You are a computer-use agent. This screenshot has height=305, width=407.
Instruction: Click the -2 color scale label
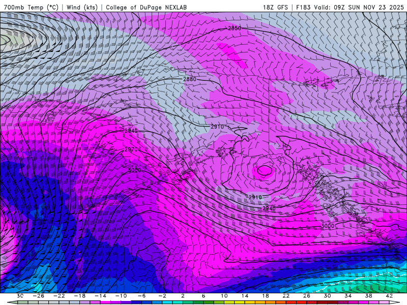[x=162, y=296]
